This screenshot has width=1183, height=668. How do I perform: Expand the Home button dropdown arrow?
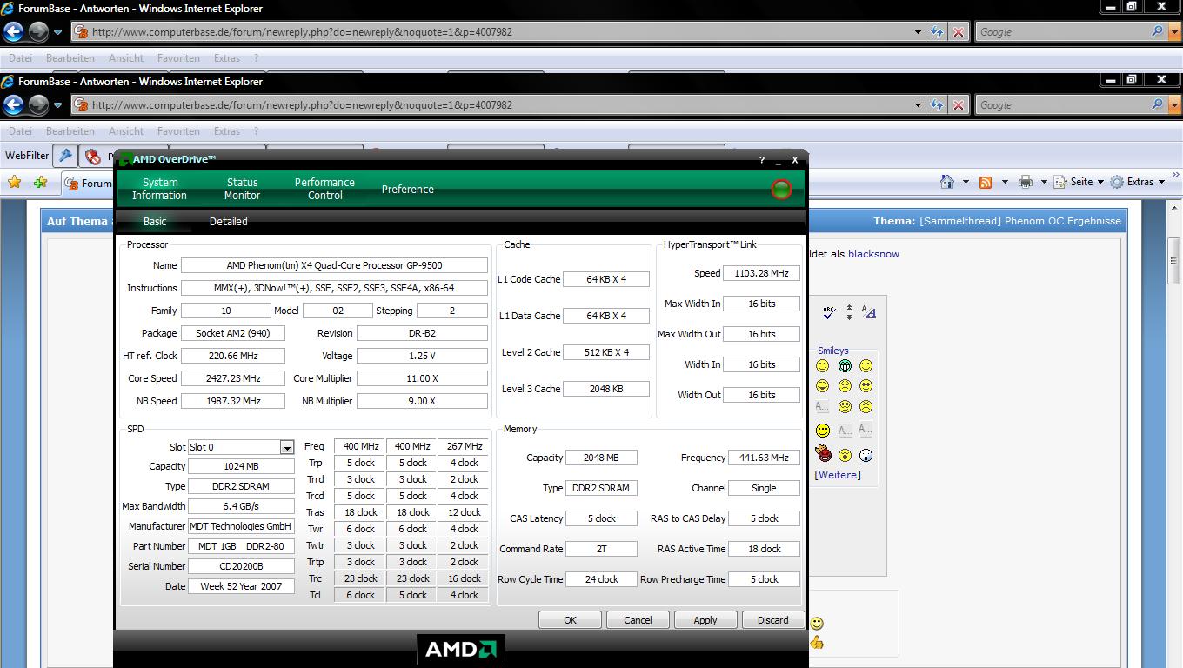pyautogui.click(x=966, y=182)
